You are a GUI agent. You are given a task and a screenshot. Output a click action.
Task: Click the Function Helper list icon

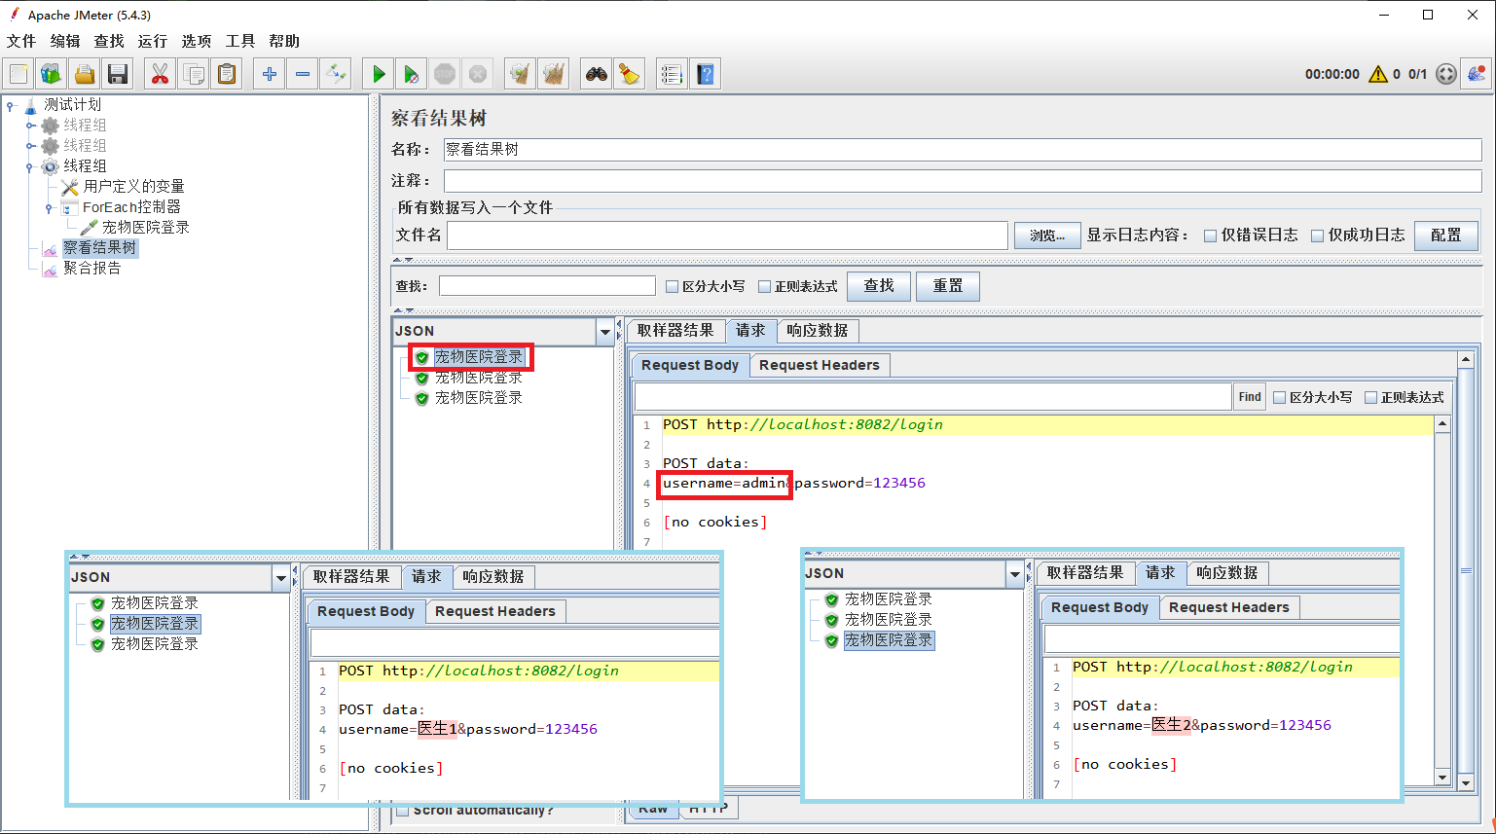pos(672,74)
